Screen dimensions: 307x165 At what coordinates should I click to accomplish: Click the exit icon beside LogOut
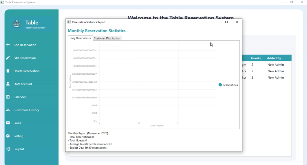point(8,149)
